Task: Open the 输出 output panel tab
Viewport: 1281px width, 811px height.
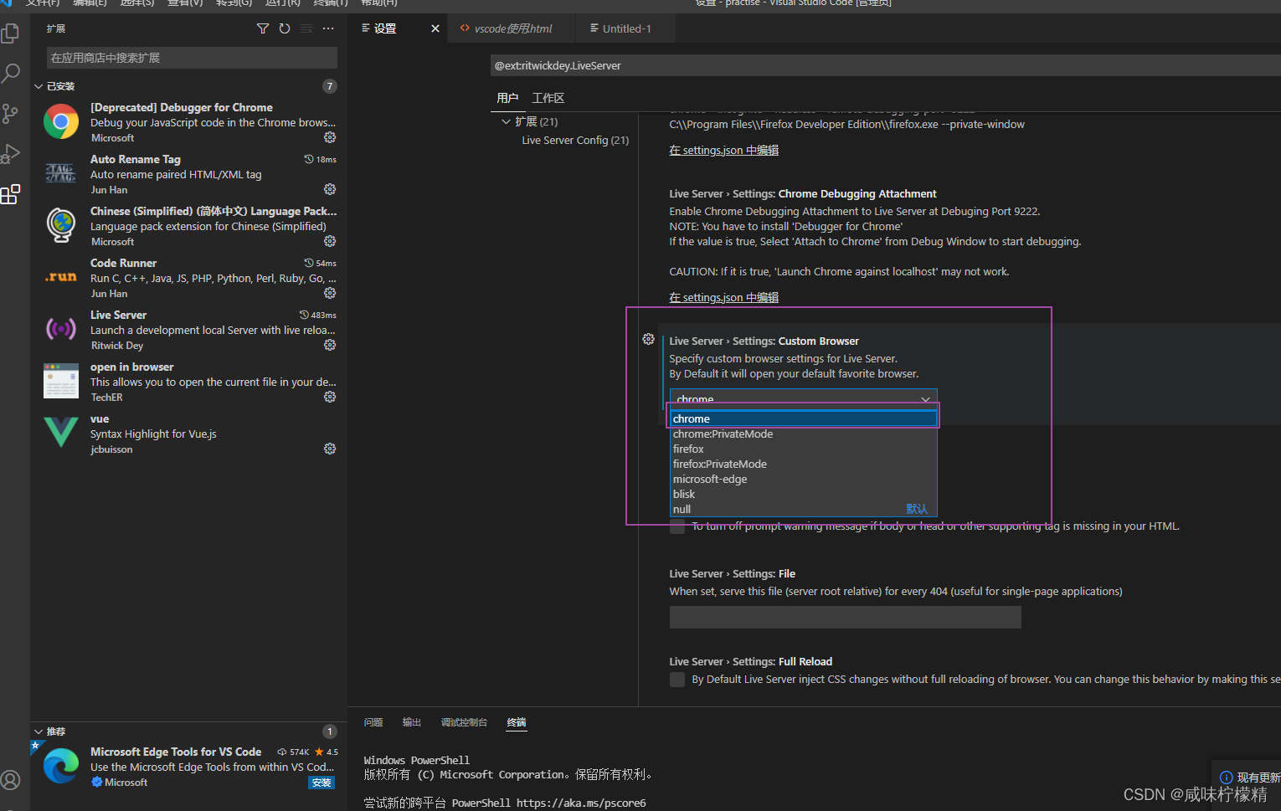Action: [x=412, y=722]
